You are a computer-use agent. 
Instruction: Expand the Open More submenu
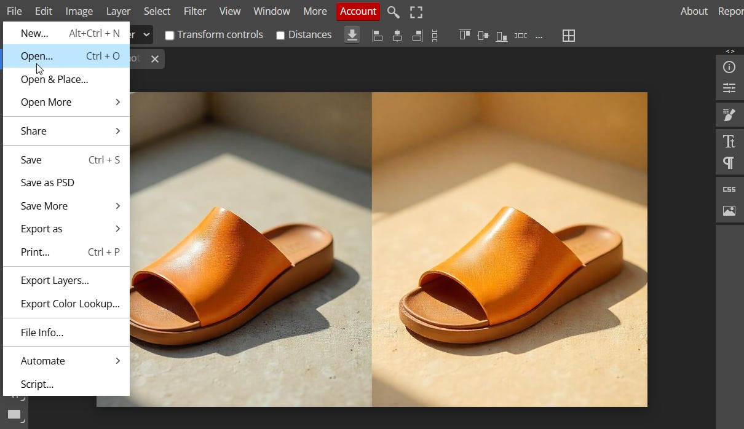click(46, 102)
